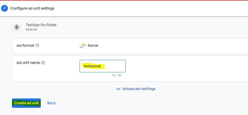Click the TestApp-for-flutter app name
The image size is (248, 115).
click(41, 25)
